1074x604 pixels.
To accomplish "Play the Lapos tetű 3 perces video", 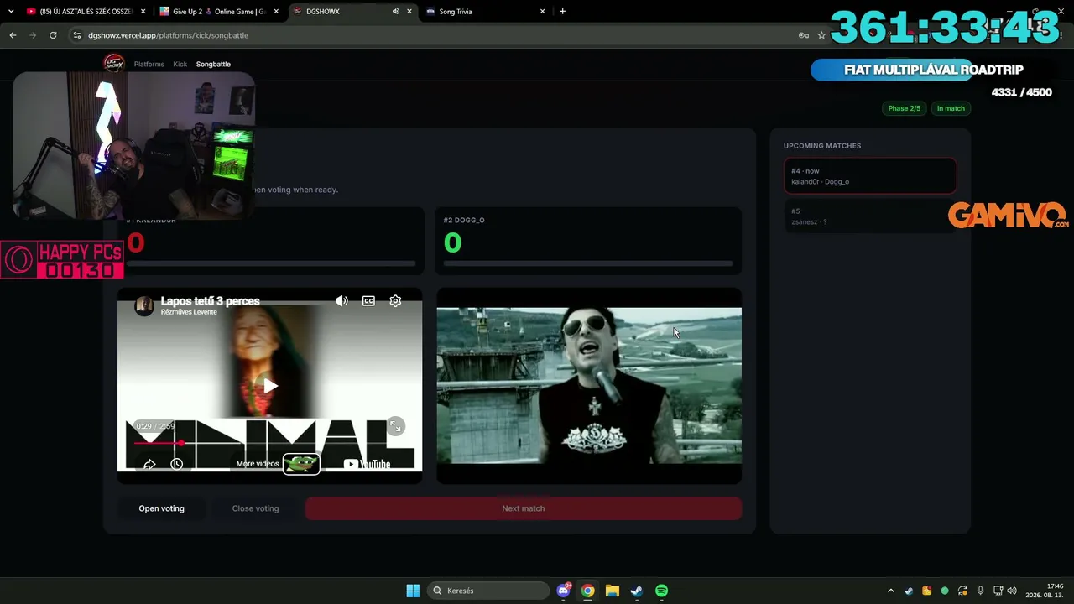I will coord(270,386).
